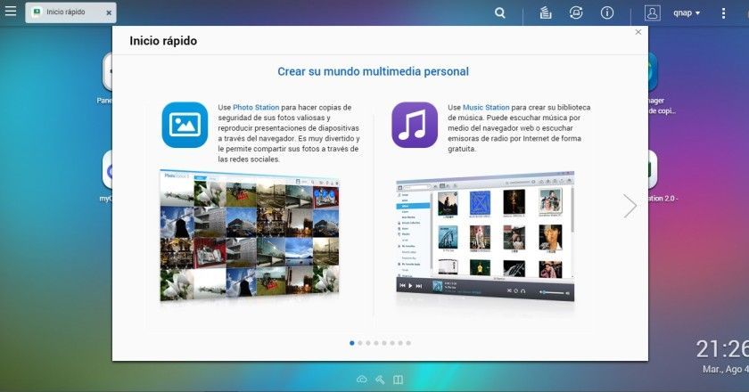Select the second page indicator dot
This screenshot has width=749, height=392.
[x=360, y=342]
